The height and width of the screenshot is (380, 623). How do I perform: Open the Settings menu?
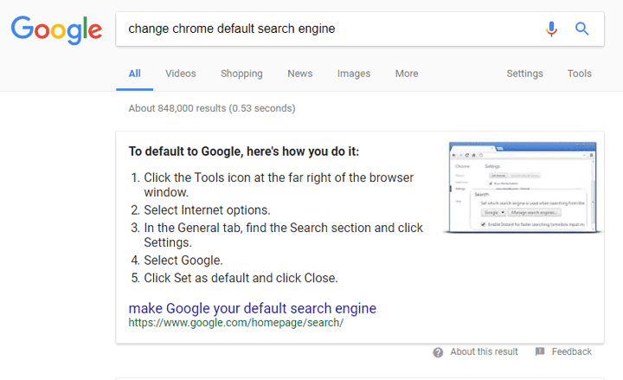click(x=524, y=74)
